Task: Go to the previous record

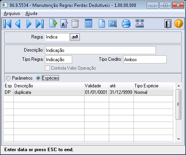Action: (x=18, y=24)
